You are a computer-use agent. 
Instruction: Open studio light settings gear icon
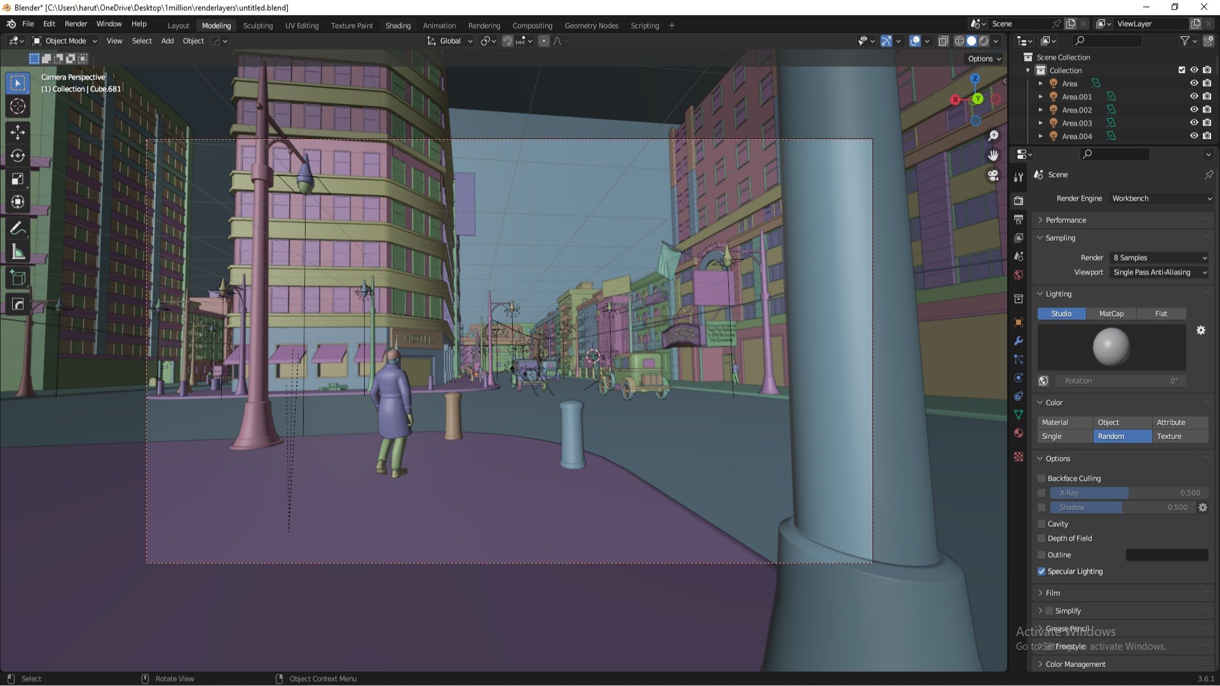tap(1201, 330)
